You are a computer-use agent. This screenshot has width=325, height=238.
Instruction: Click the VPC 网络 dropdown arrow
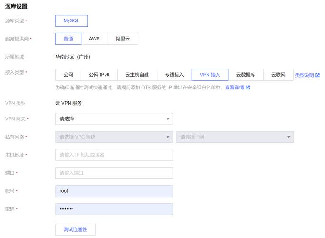point(168,137)
